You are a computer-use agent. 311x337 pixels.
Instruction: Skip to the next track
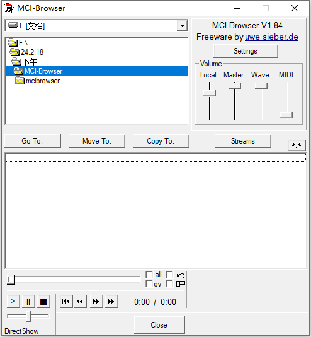pos(111,301)
